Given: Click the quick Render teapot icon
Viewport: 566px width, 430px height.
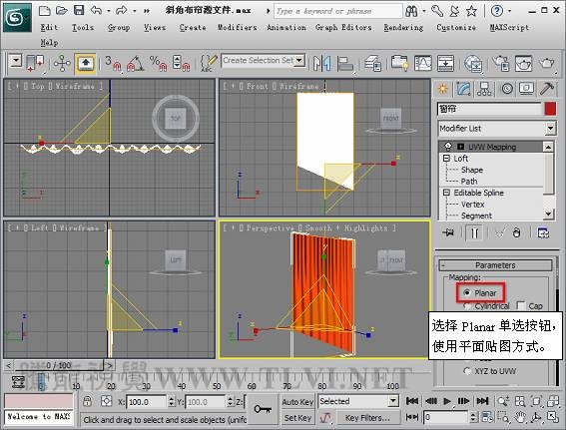Looking at the screenshot, I should coord(546,64).
